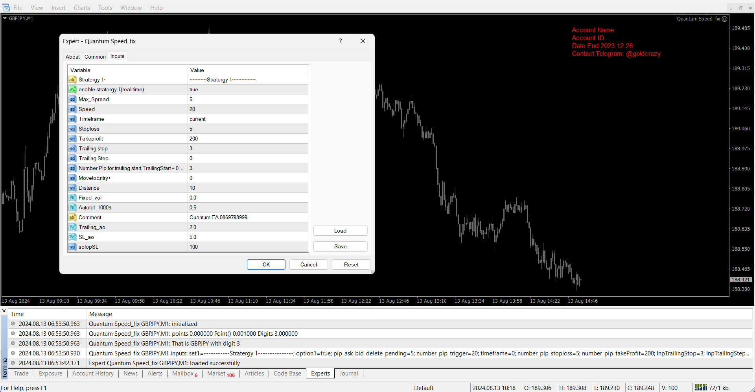The width and height of the screenshot is (755, 392).
Task: Click the decimal icon beside Fixed_vol
Action: coord(72,198)
